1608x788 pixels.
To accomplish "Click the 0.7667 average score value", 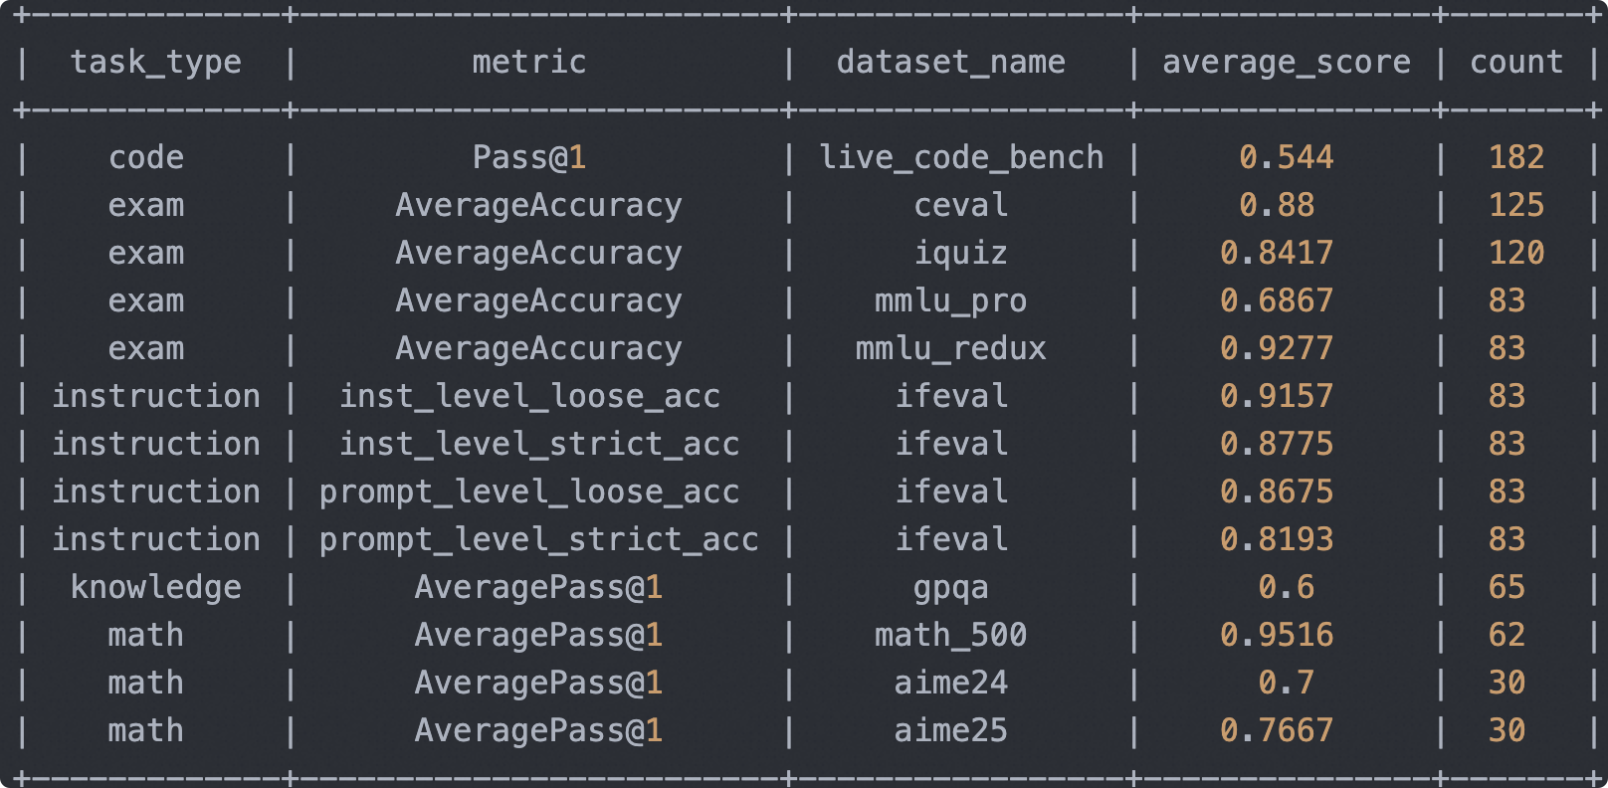I will (x=1277, y=731).
